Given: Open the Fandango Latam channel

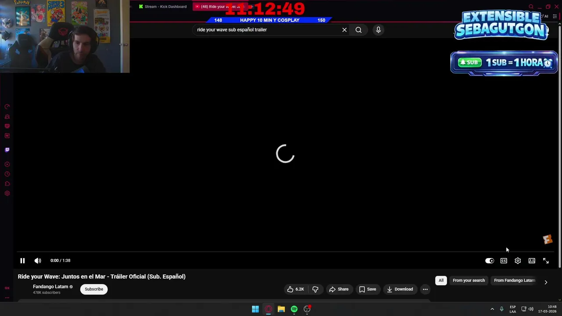Looking at the screenshot, I should (50, 287).
